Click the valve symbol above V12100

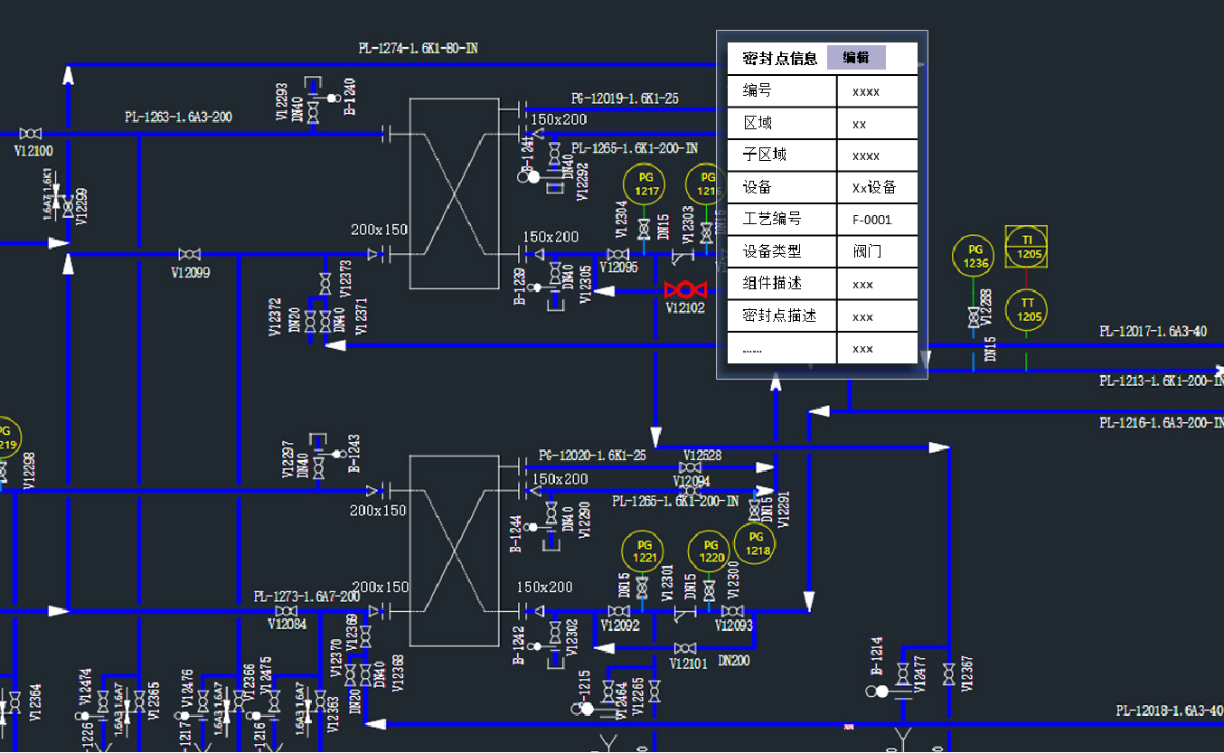(33, 135)
